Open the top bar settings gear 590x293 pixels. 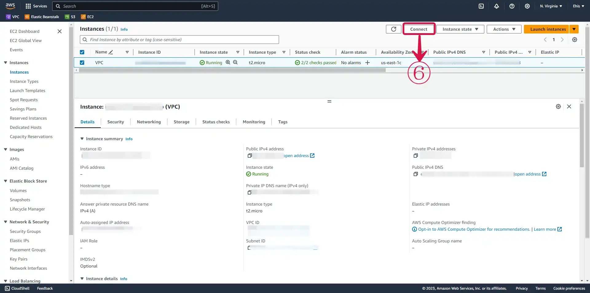tap(527, 6)
